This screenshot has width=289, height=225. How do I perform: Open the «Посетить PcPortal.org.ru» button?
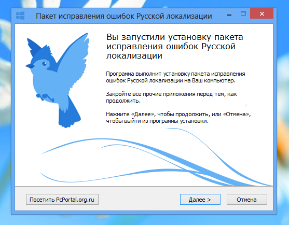click(x=62, y=200)
